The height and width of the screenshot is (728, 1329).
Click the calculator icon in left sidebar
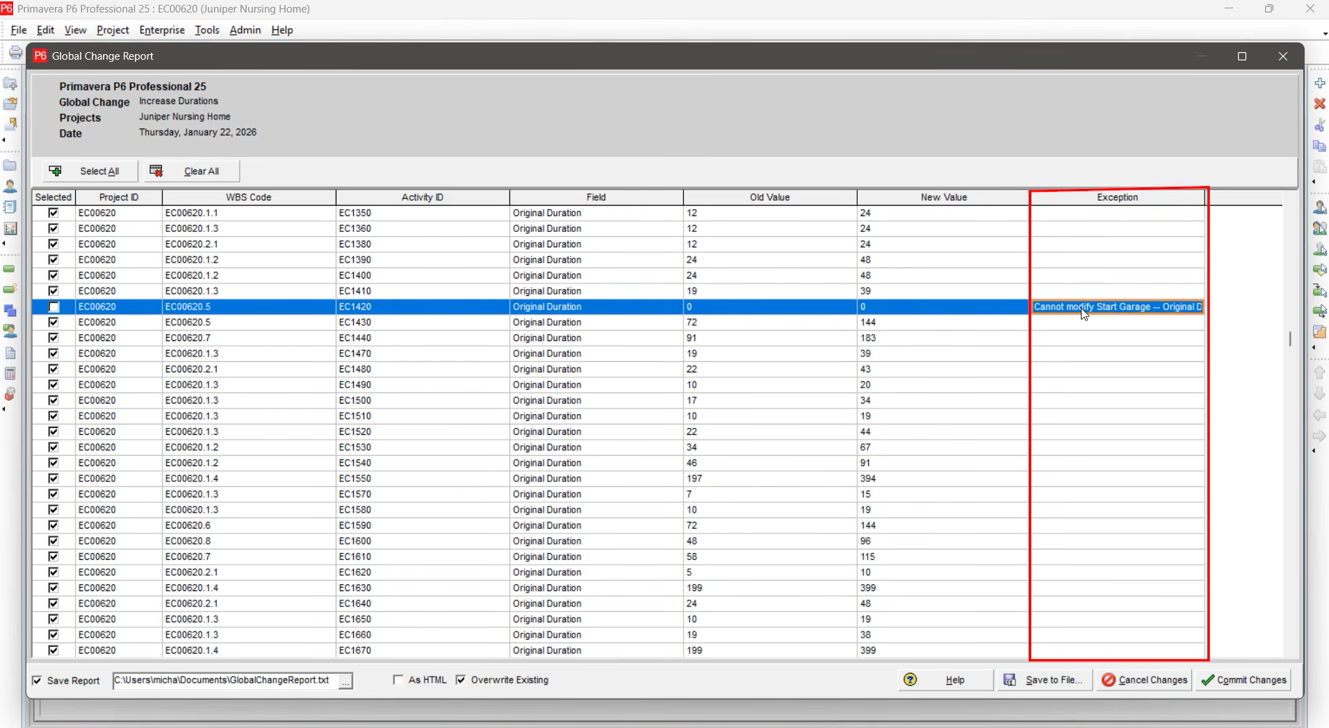[10, 374]
